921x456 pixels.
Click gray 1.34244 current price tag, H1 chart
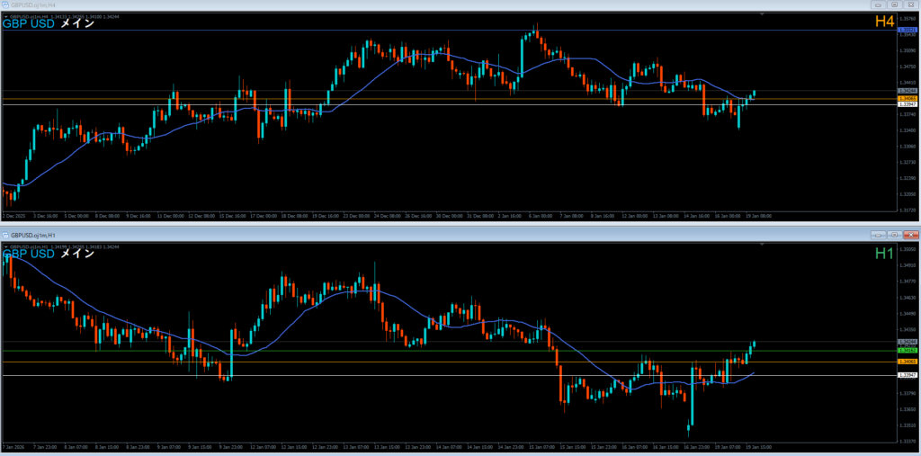pyautogui.click(x=908, y=342)
